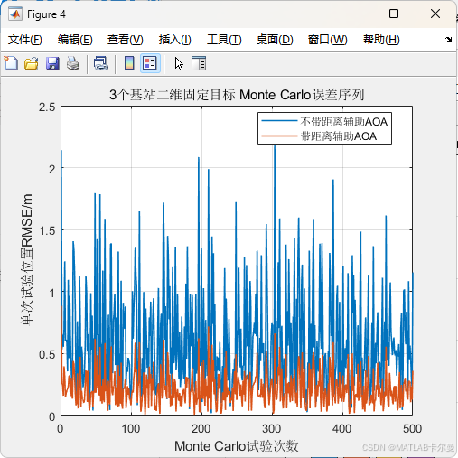Open the Property Inspector icon
This screenshot has height=458, width=458.
pyautogui.click(x=199, y=63)
